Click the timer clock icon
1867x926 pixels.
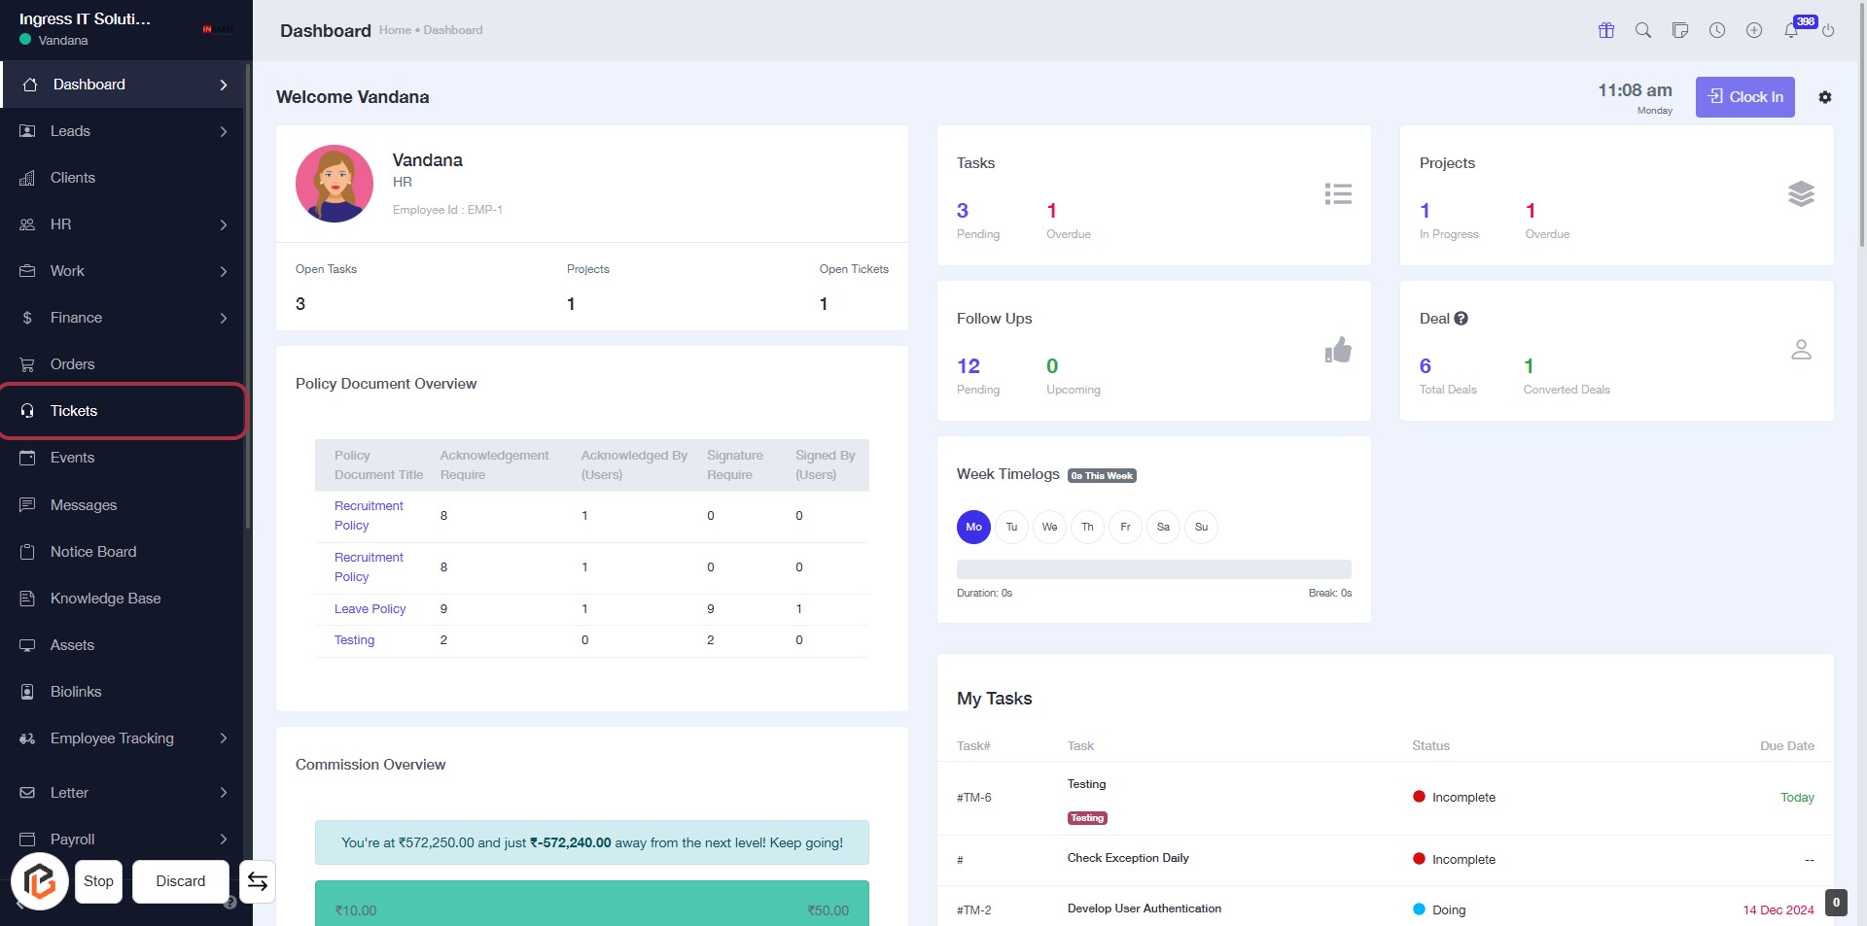pos(1717,30)
